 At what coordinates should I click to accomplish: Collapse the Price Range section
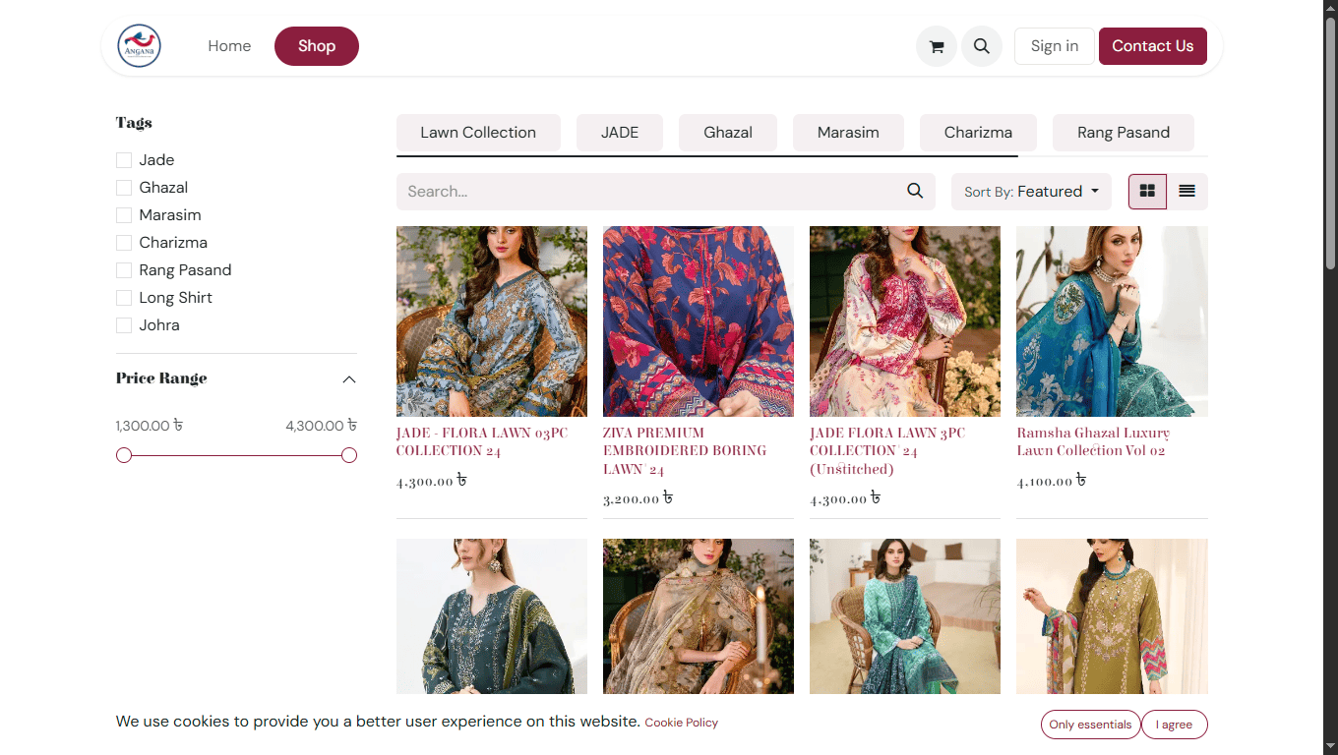tap(348, 379)
